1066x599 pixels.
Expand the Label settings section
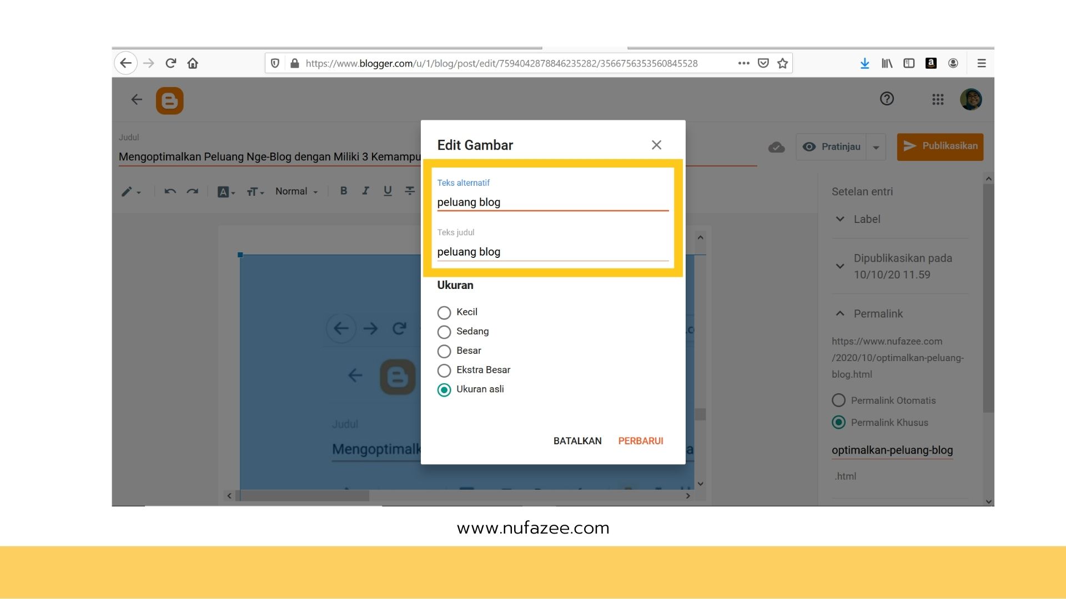(x=840, y=219)
